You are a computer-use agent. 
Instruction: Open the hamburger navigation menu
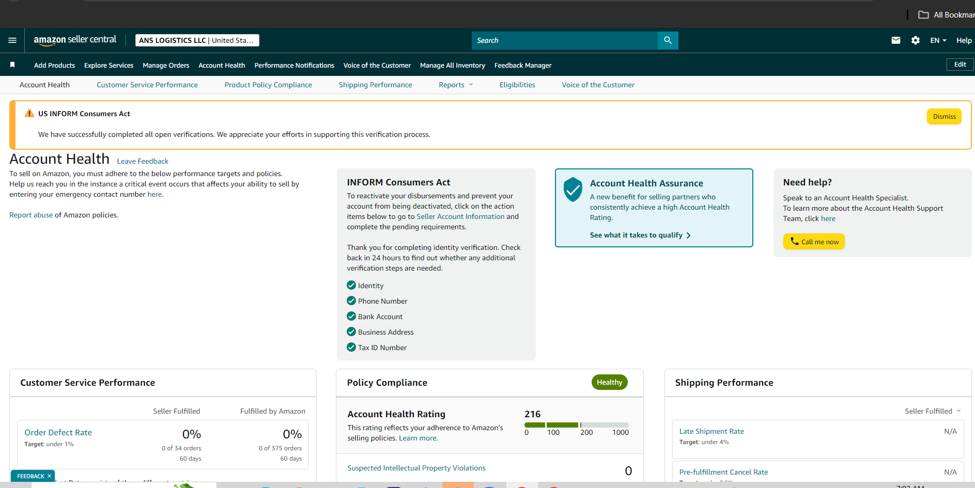[12, 40]
